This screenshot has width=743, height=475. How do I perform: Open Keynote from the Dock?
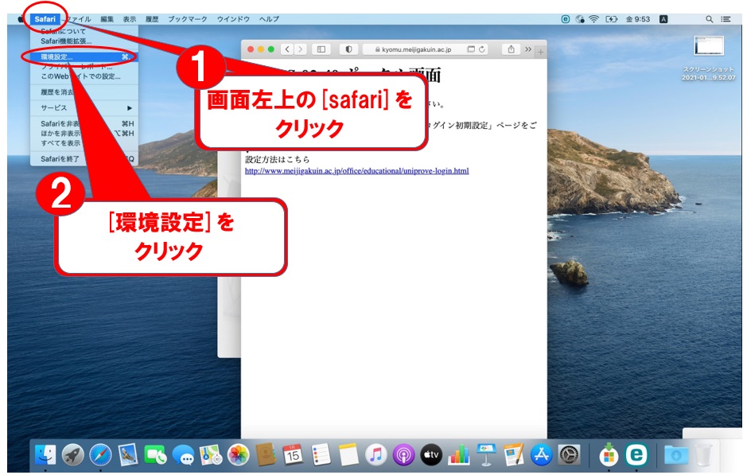pyautogui.click(x=486, y=454)
